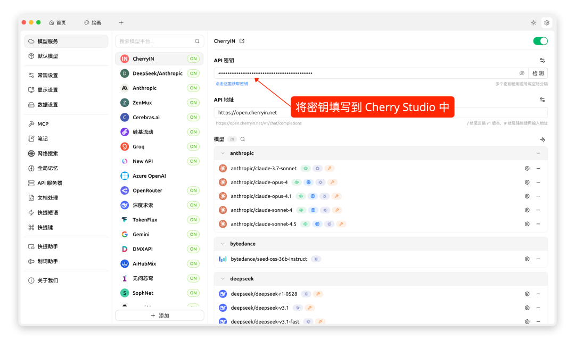Viewport: 575px width, 348px height.
Task: Open API 服务器 settings section
Action: click(66, 183)
